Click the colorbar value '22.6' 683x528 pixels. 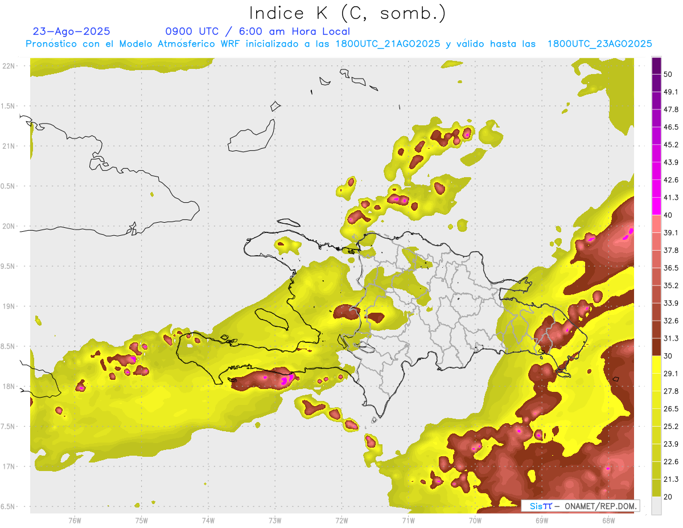tap(671, 461)
